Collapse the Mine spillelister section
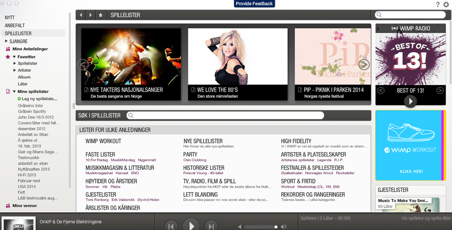The height and width of the screenshot is (230, 452). click(14, 92)
